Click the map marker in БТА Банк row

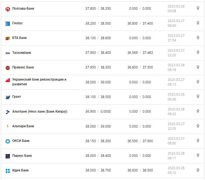pyautogui.click(x=198, y=38)
